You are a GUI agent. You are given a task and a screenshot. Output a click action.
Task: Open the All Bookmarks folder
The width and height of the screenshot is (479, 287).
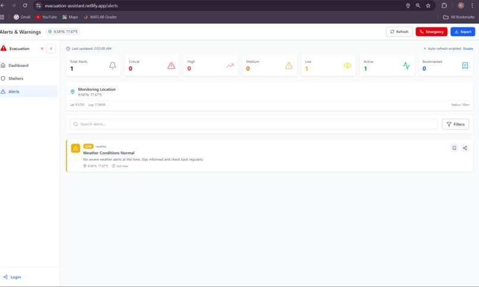click(x=459, y=17)
